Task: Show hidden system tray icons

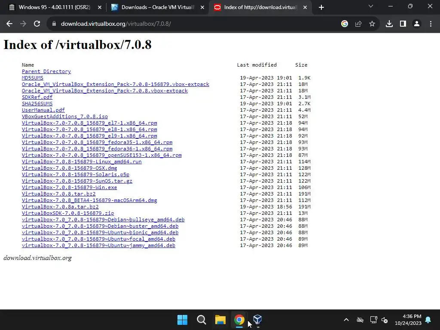Action: [x=346, y=320]
